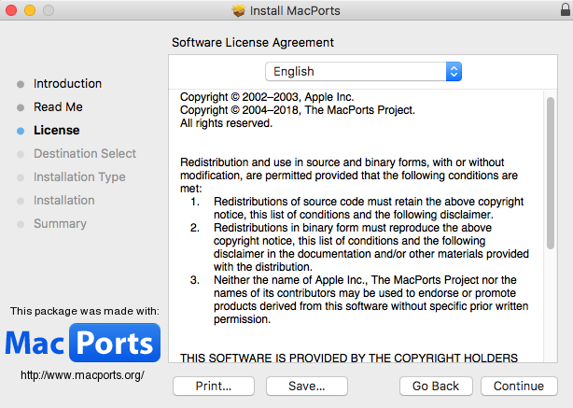Click the MacPorts Project copyright line
This screenshot has height=408, width=573.
[298, 110]
